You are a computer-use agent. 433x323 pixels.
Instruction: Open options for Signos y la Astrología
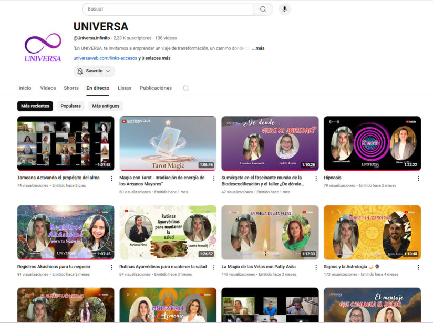point(418,267)
